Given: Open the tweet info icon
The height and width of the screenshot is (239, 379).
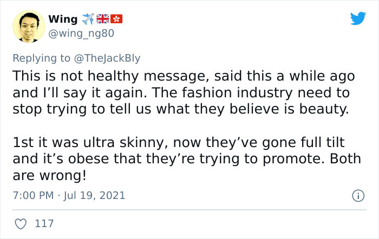Looking at the screenshot, I should coord(357,195).
